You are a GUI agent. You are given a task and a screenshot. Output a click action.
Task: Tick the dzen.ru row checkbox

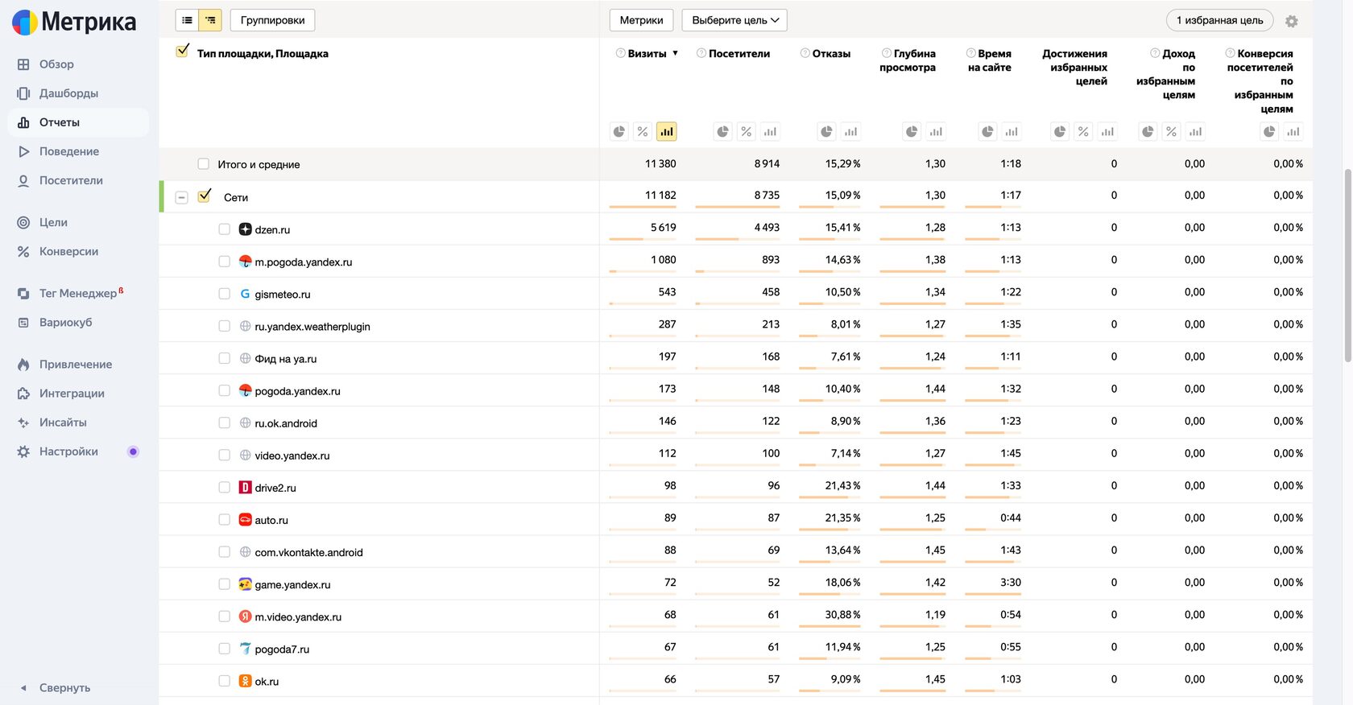[x=225, y=229]
